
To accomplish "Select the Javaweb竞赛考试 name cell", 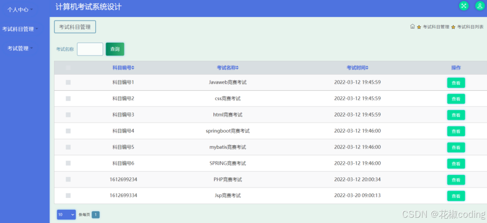I will pyautogui.click(x=227, y=82).
